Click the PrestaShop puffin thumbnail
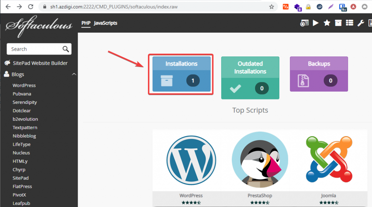The height and width of the screenshot is (207, 372). pos(260,160)
